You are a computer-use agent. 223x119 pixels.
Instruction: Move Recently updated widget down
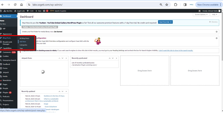(62, 91)
